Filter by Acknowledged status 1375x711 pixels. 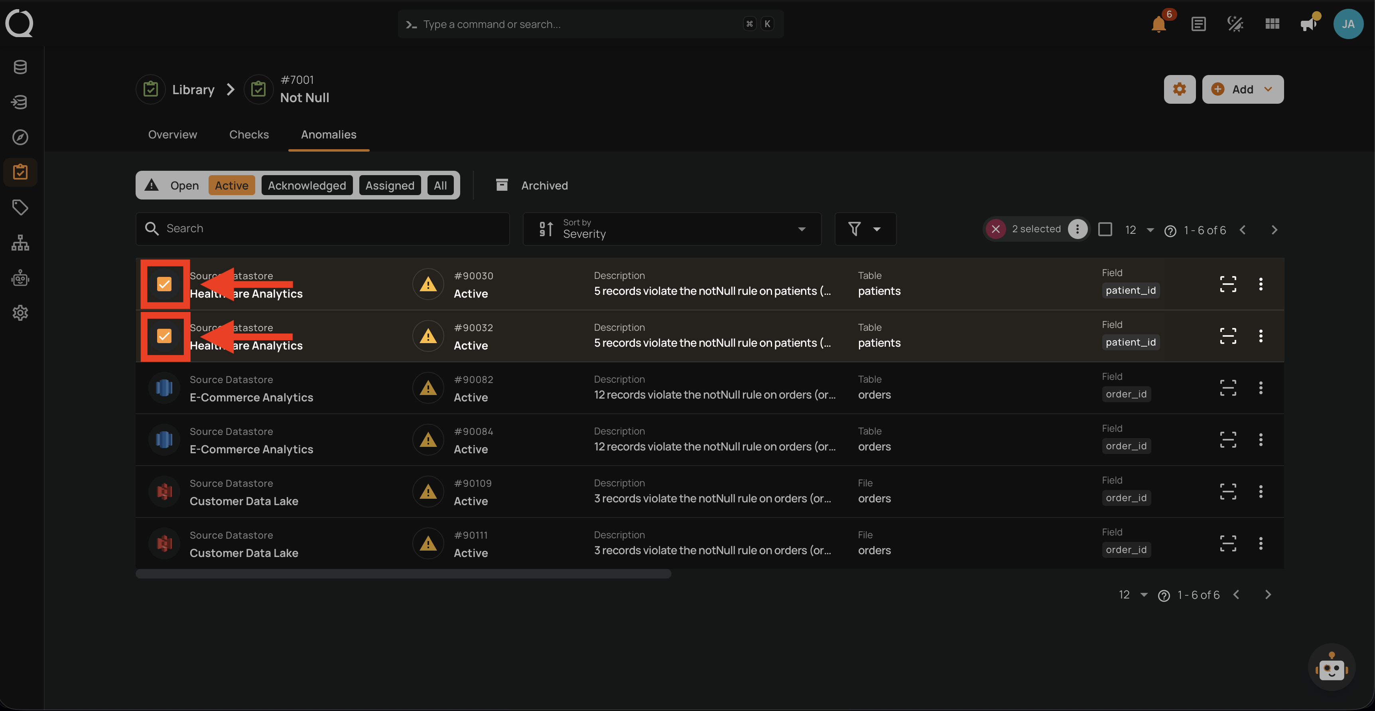pyautogui.click(x=306, y=186)
